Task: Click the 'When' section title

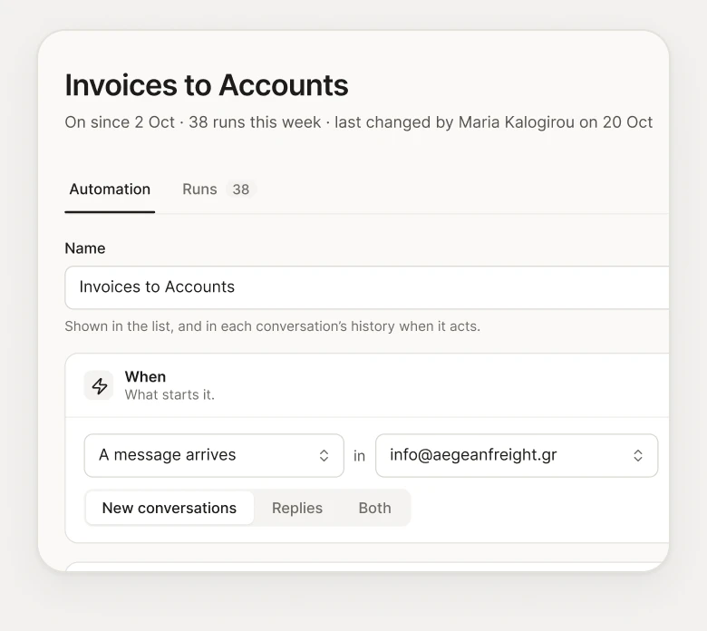Action: click(x=145, y=376)
